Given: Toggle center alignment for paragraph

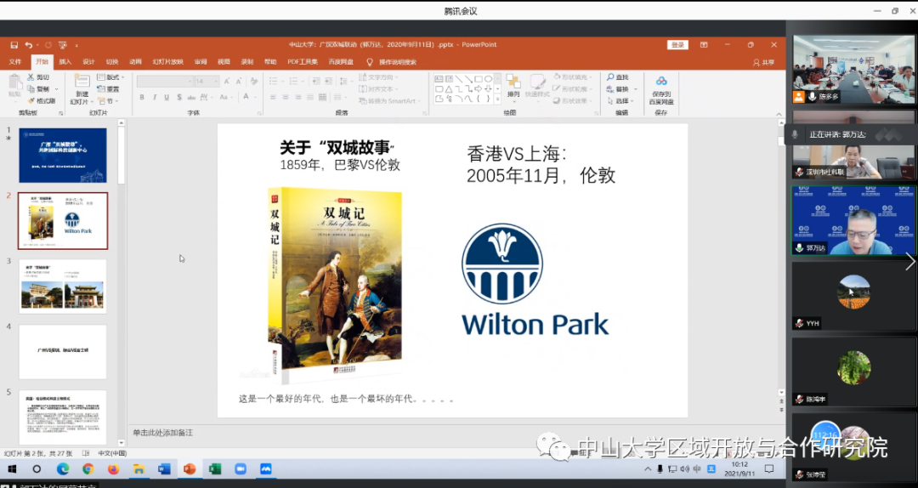Looking at the screenshot, I should 286,97.
